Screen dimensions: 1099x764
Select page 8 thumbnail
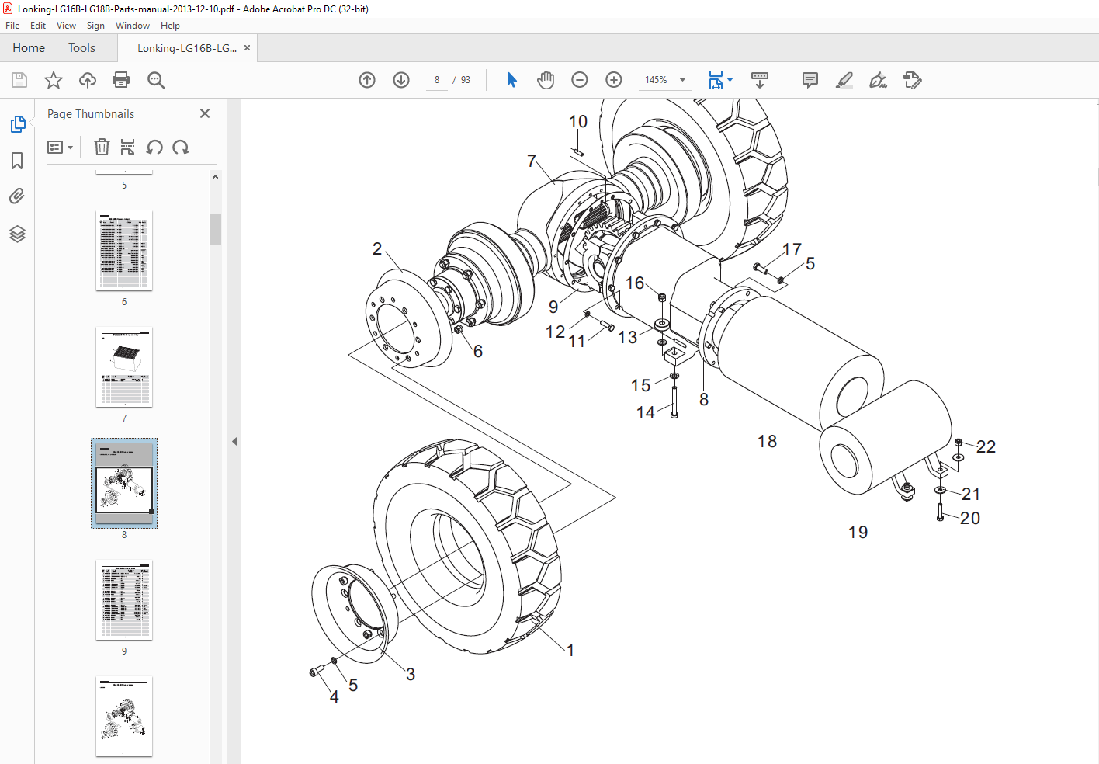124,484
